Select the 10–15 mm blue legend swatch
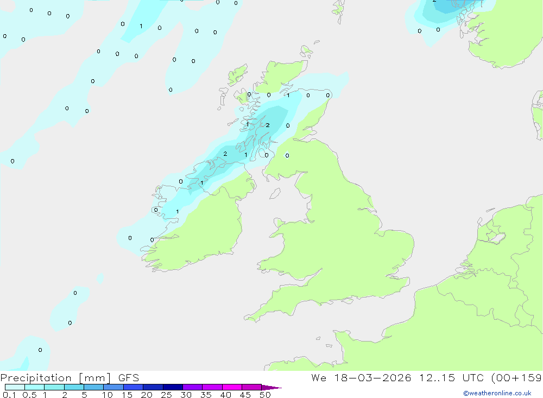The image size is (543, 398). click(x=113, y=387)
